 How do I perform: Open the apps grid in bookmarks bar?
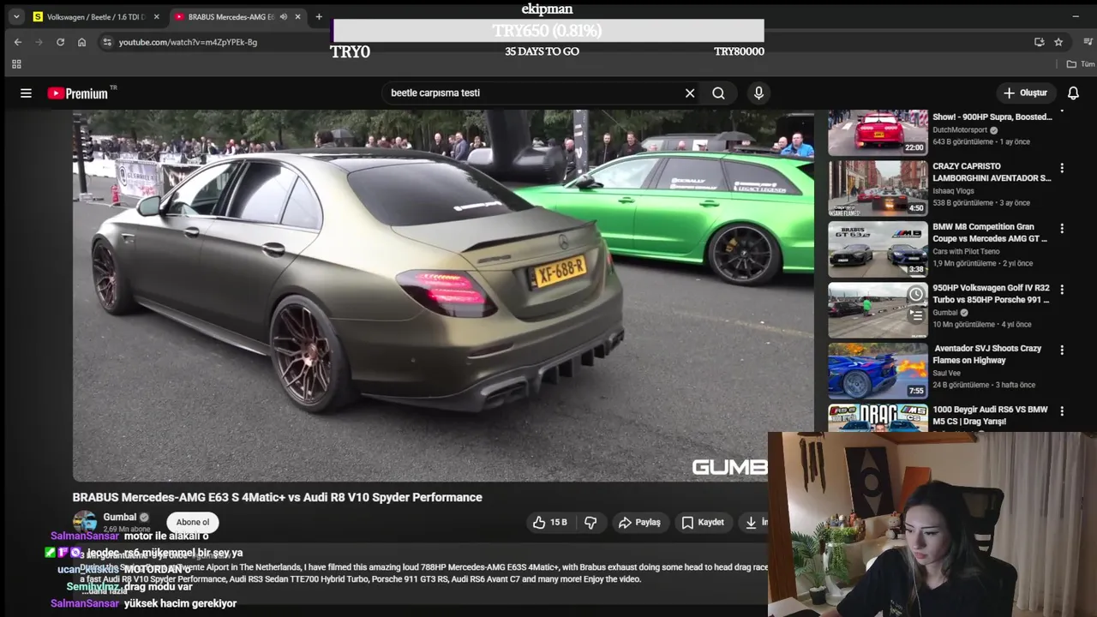(16, 64)
